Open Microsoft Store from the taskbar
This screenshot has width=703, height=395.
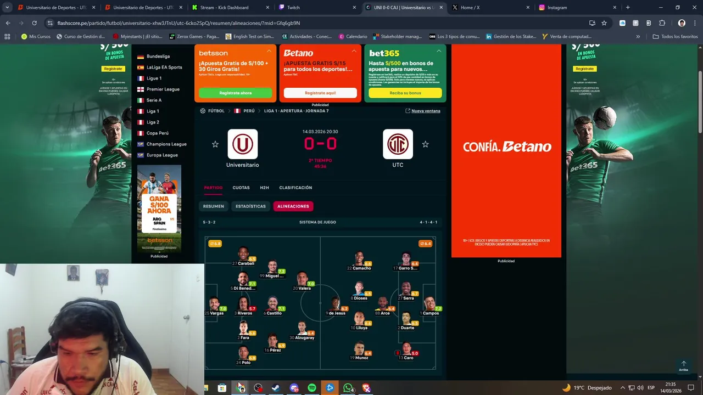point(222,388)
